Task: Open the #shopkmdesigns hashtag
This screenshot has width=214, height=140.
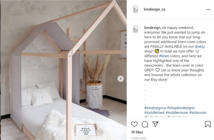Action: pyautogui.click(x=181, y=108)
